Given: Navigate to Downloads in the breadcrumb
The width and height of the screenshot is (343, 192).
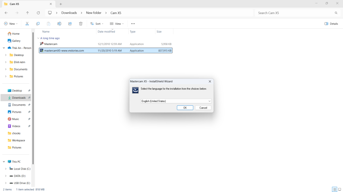Looking at the screenshot, I should coord(69,13).
